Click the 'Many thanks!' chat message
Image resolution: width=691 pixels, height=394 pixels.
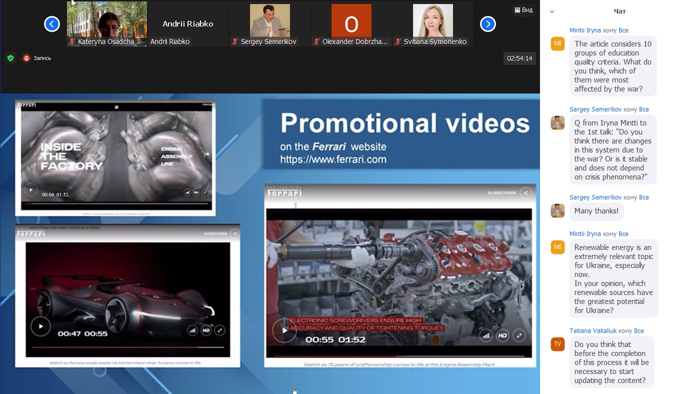click(x=596, y=211)
